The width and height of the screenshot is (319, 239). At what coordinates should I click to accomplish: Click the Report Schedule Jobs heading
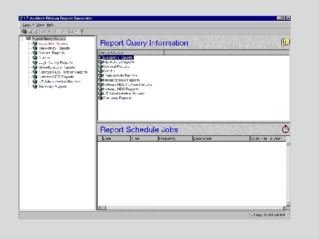(x=139, y=129)
